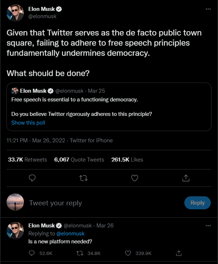This screenshot has height=264, width=218.
Task: Like the reply tweet with 339.9K likes
Action: pyautogui.click(x=128, y=253)
